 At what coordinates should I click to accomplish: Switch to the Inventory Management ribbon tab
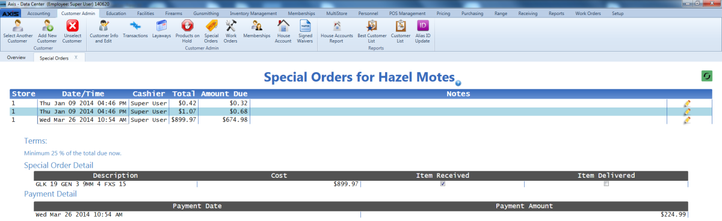(253, 13)
